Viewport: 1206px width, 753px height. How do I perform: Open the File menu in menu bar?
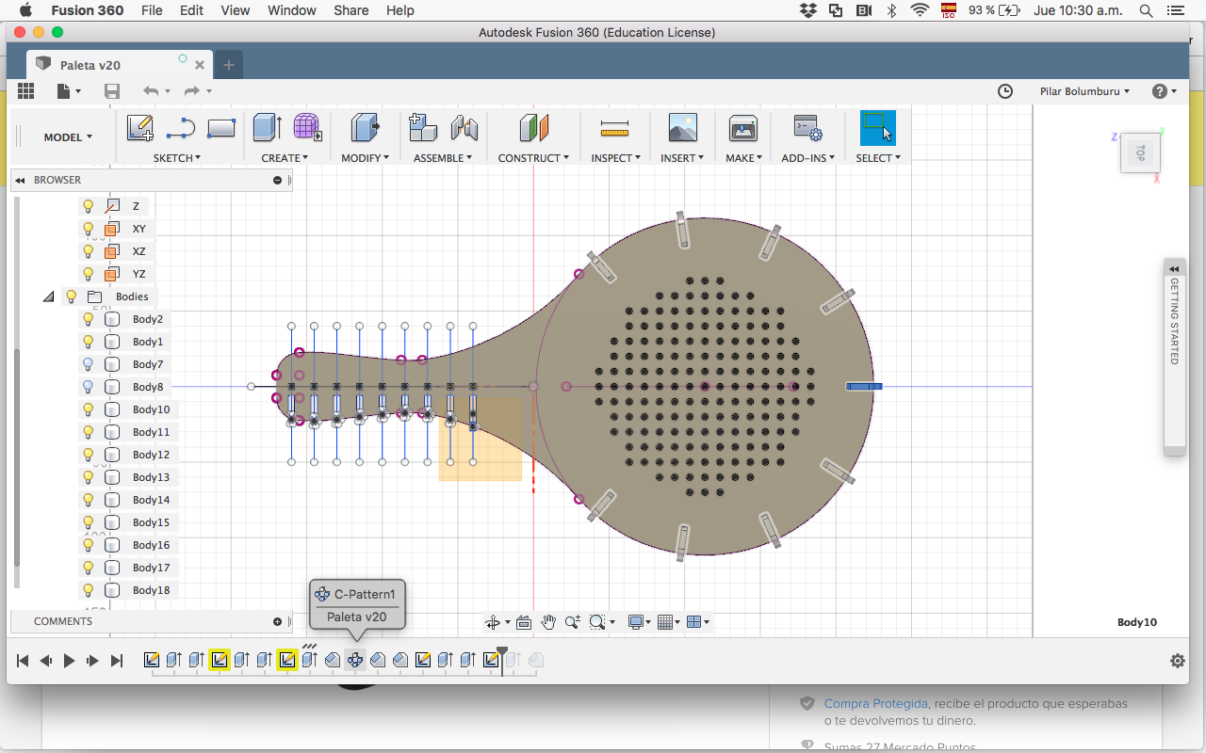(151, 10)
